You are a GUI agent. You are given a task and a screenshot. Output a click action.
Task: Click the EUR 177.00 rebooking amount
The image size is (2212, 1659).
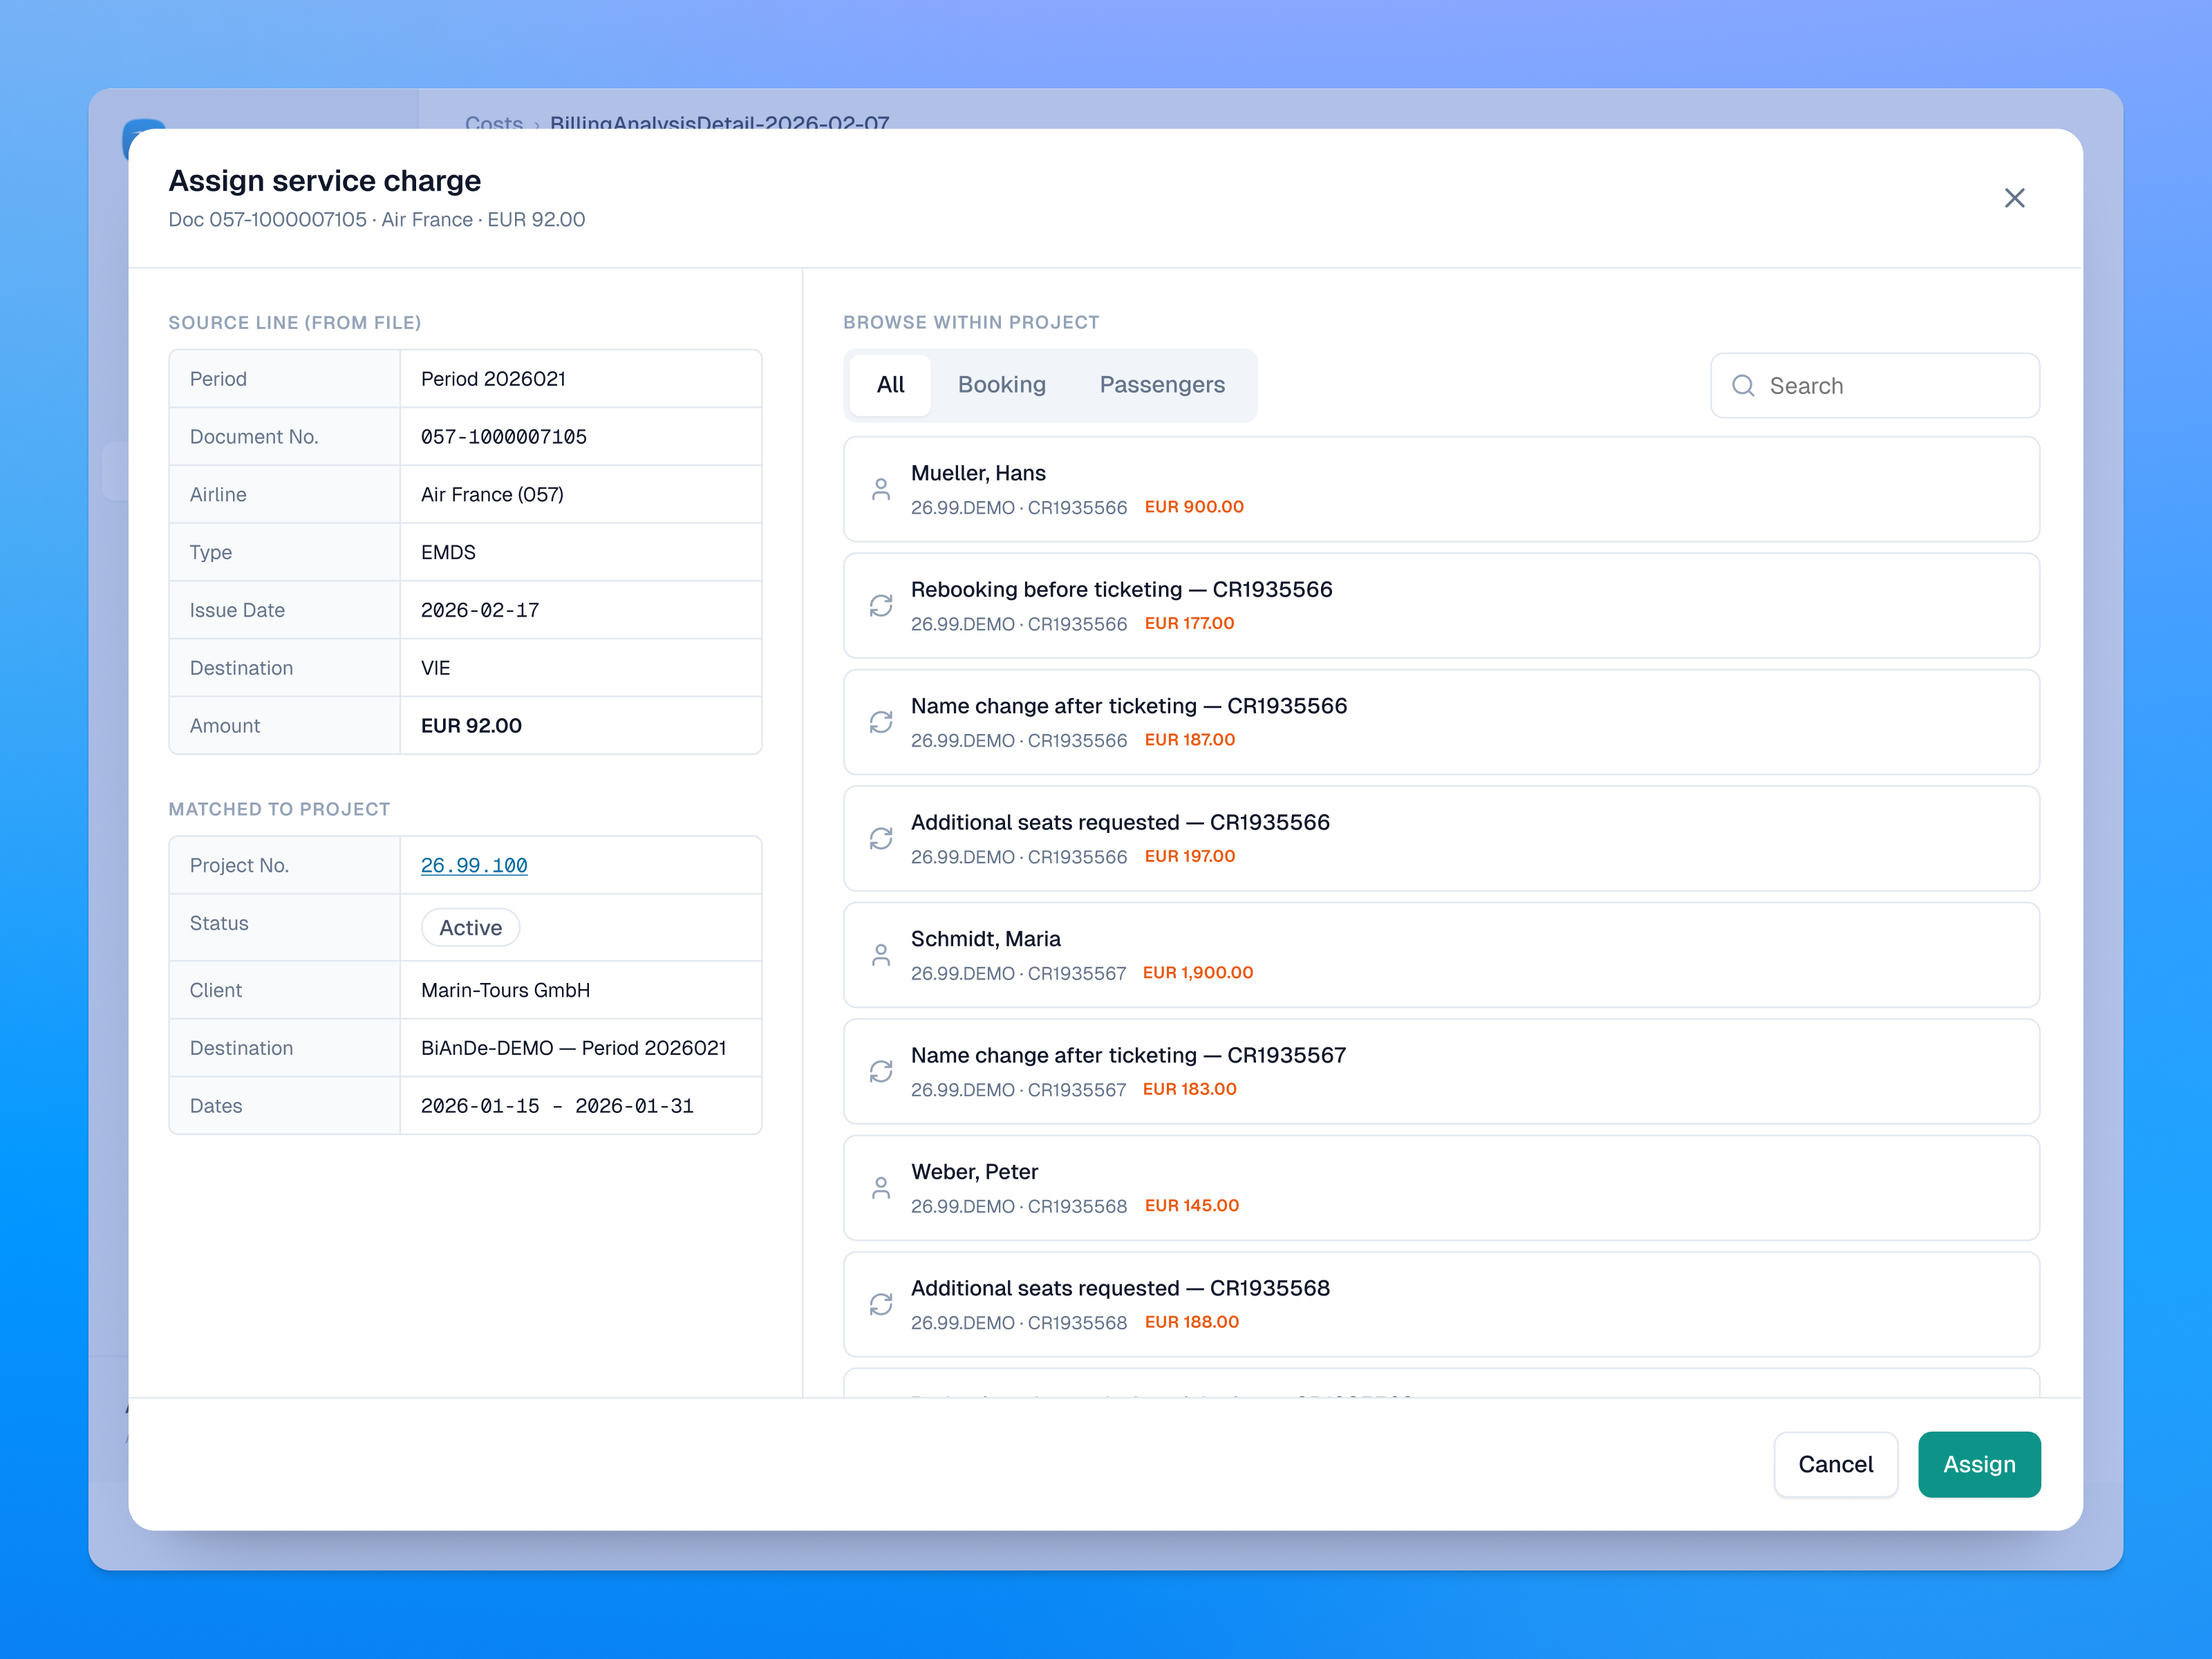[1189, 623]
